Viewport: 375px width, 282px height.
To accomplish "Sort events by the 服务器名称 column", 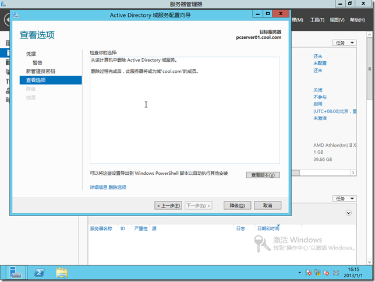I will (101, 228).
